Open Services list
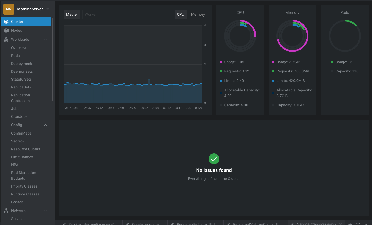Image resolution: width=372 pixels, height=225 pixels. [18, 219]
